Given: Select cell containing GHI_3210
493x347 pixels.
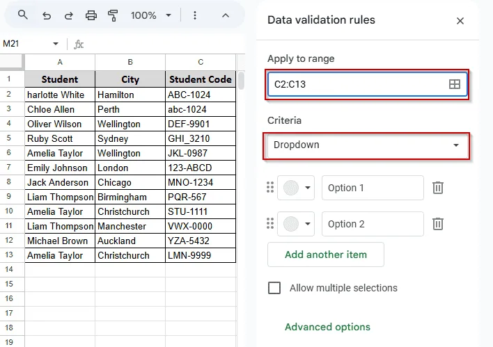Looking at the screenshot, I should pyautogui.click(x=201, y=138).
